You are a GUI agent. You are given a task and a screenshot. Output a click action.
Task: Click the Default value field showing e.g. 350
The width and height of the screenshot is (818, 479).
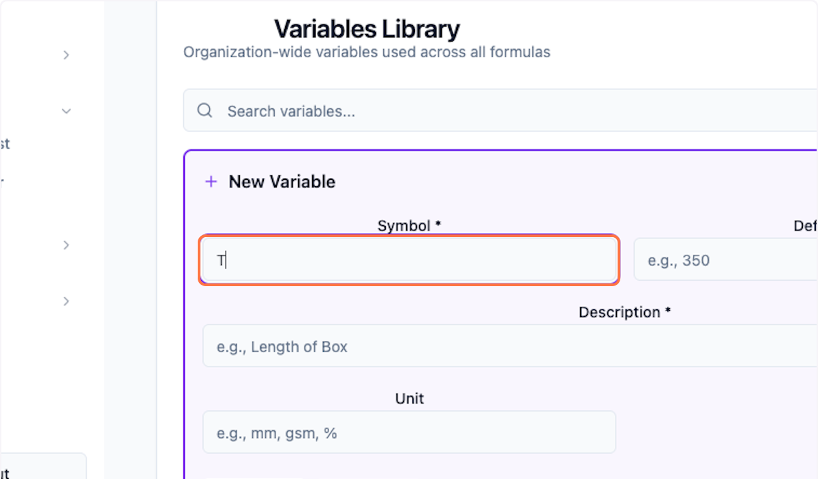(723, 260)
